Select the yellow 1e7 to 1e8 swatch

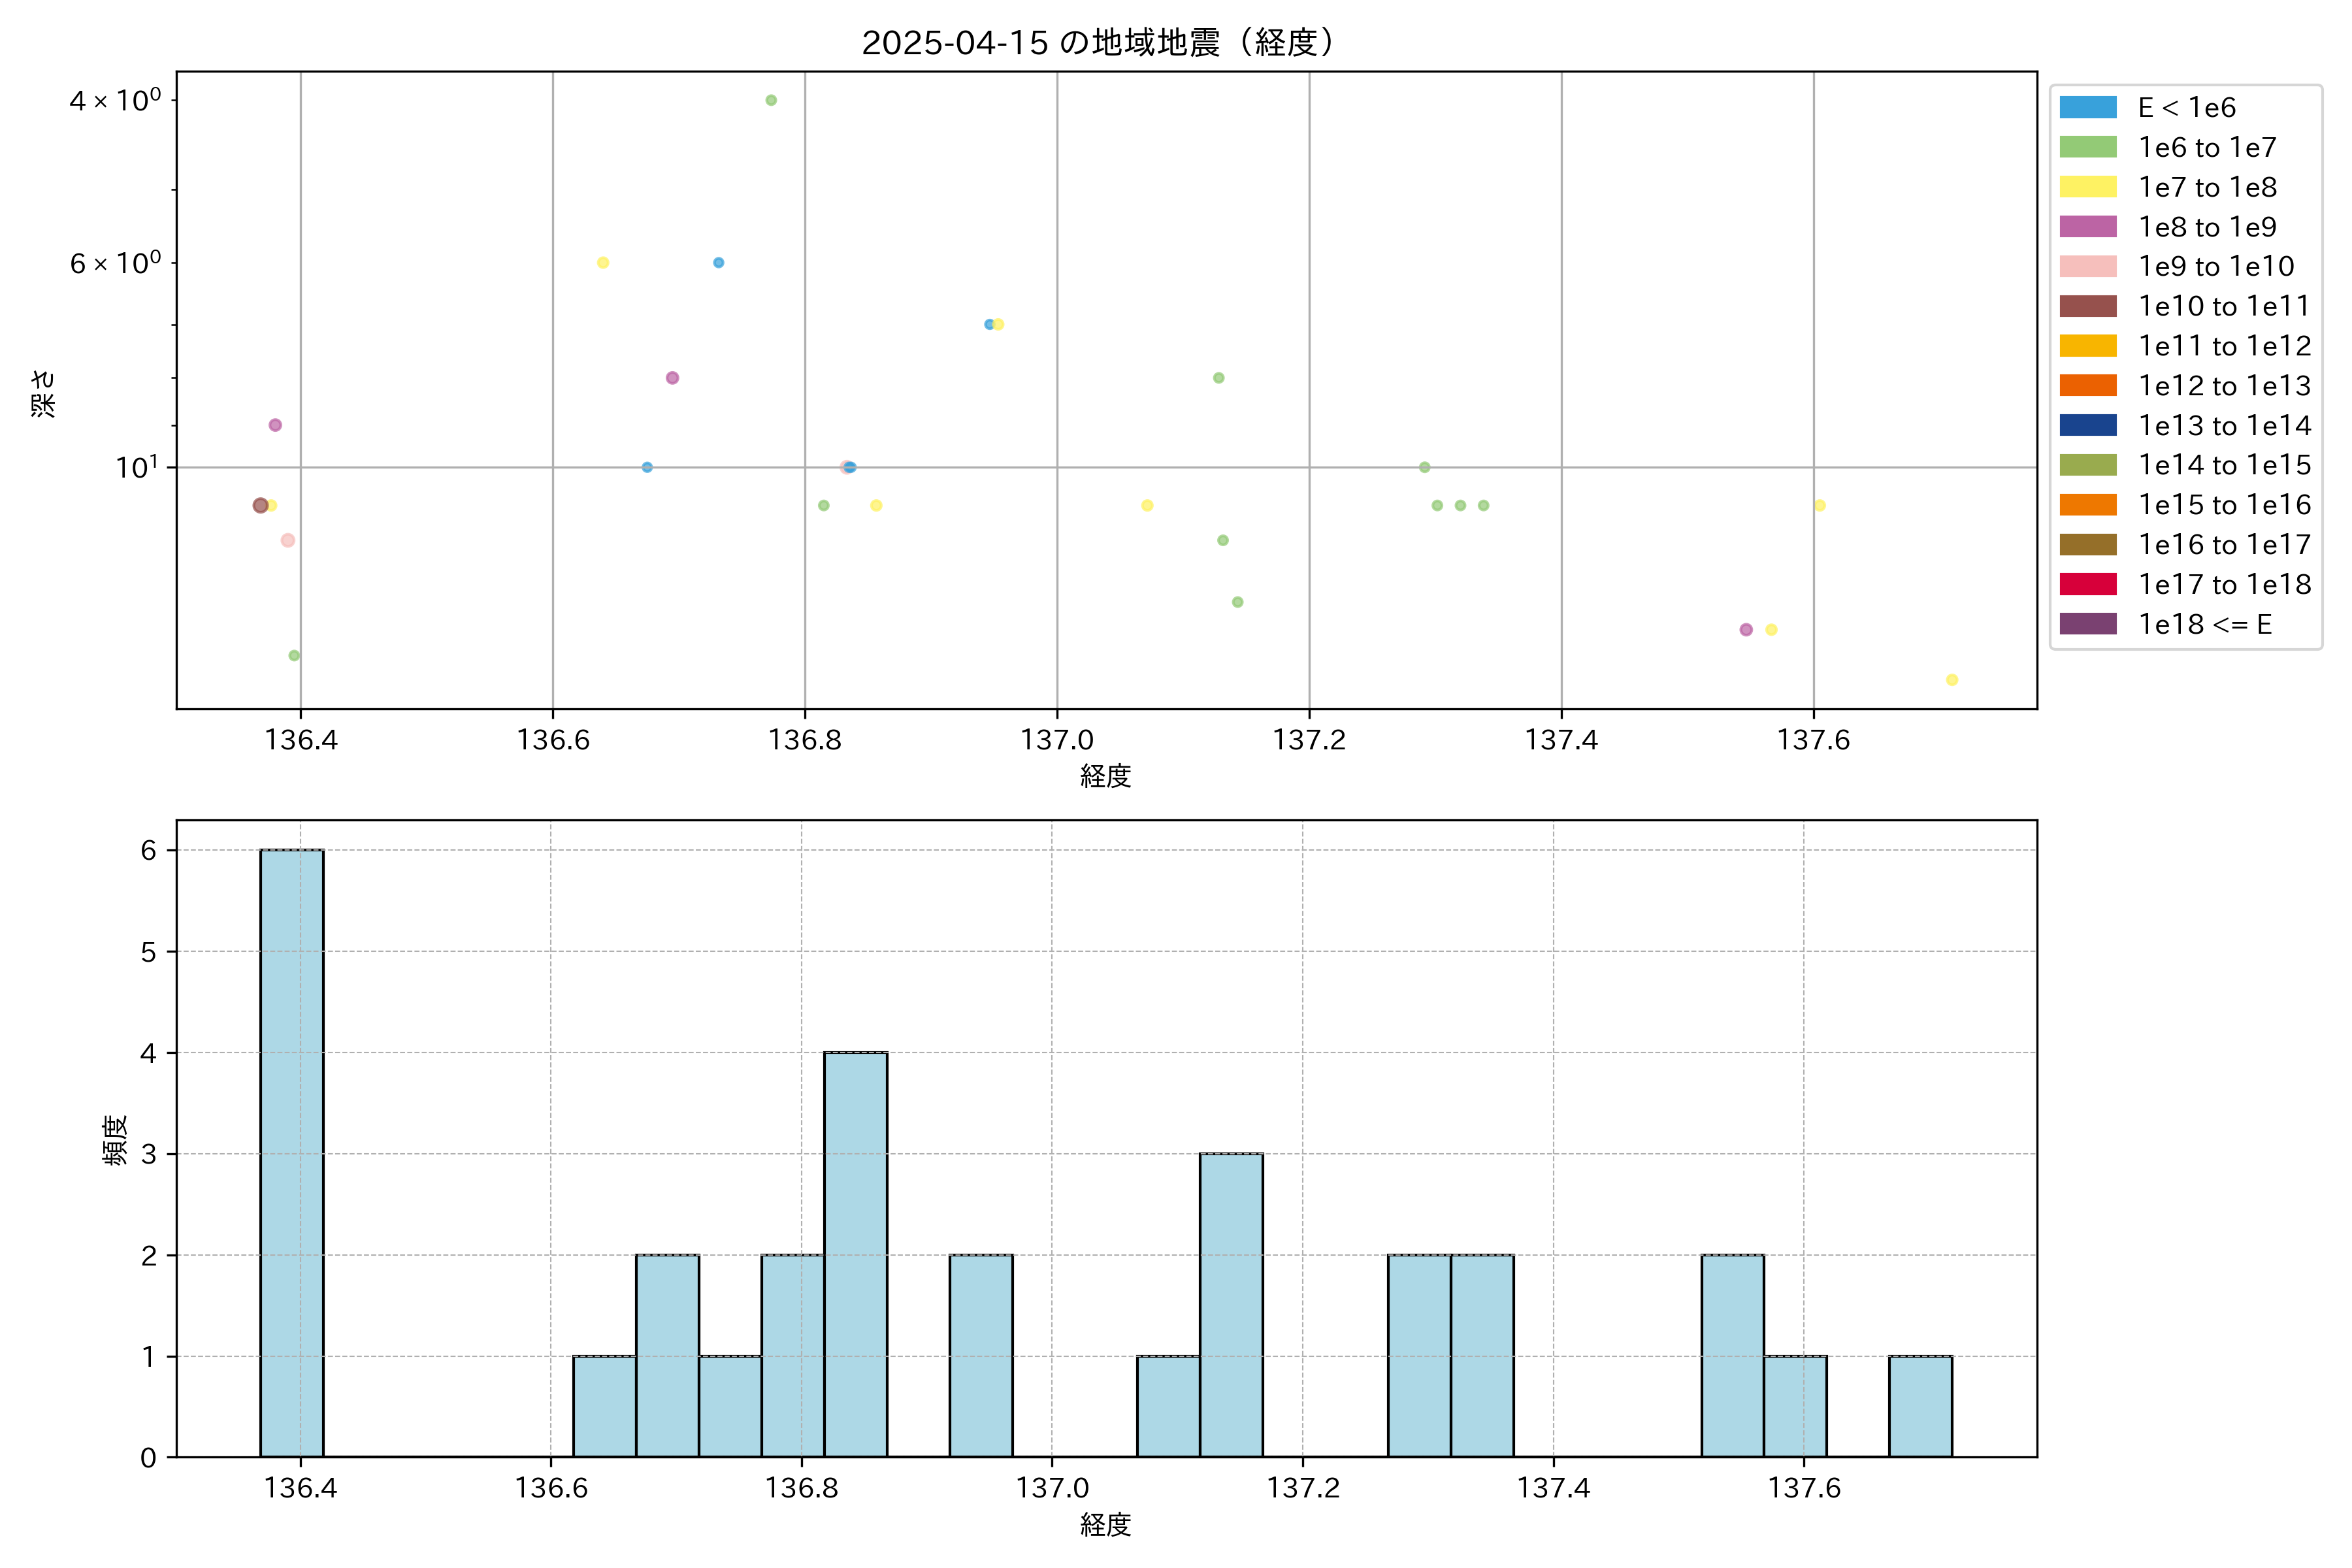click(x=2088, y=187)
